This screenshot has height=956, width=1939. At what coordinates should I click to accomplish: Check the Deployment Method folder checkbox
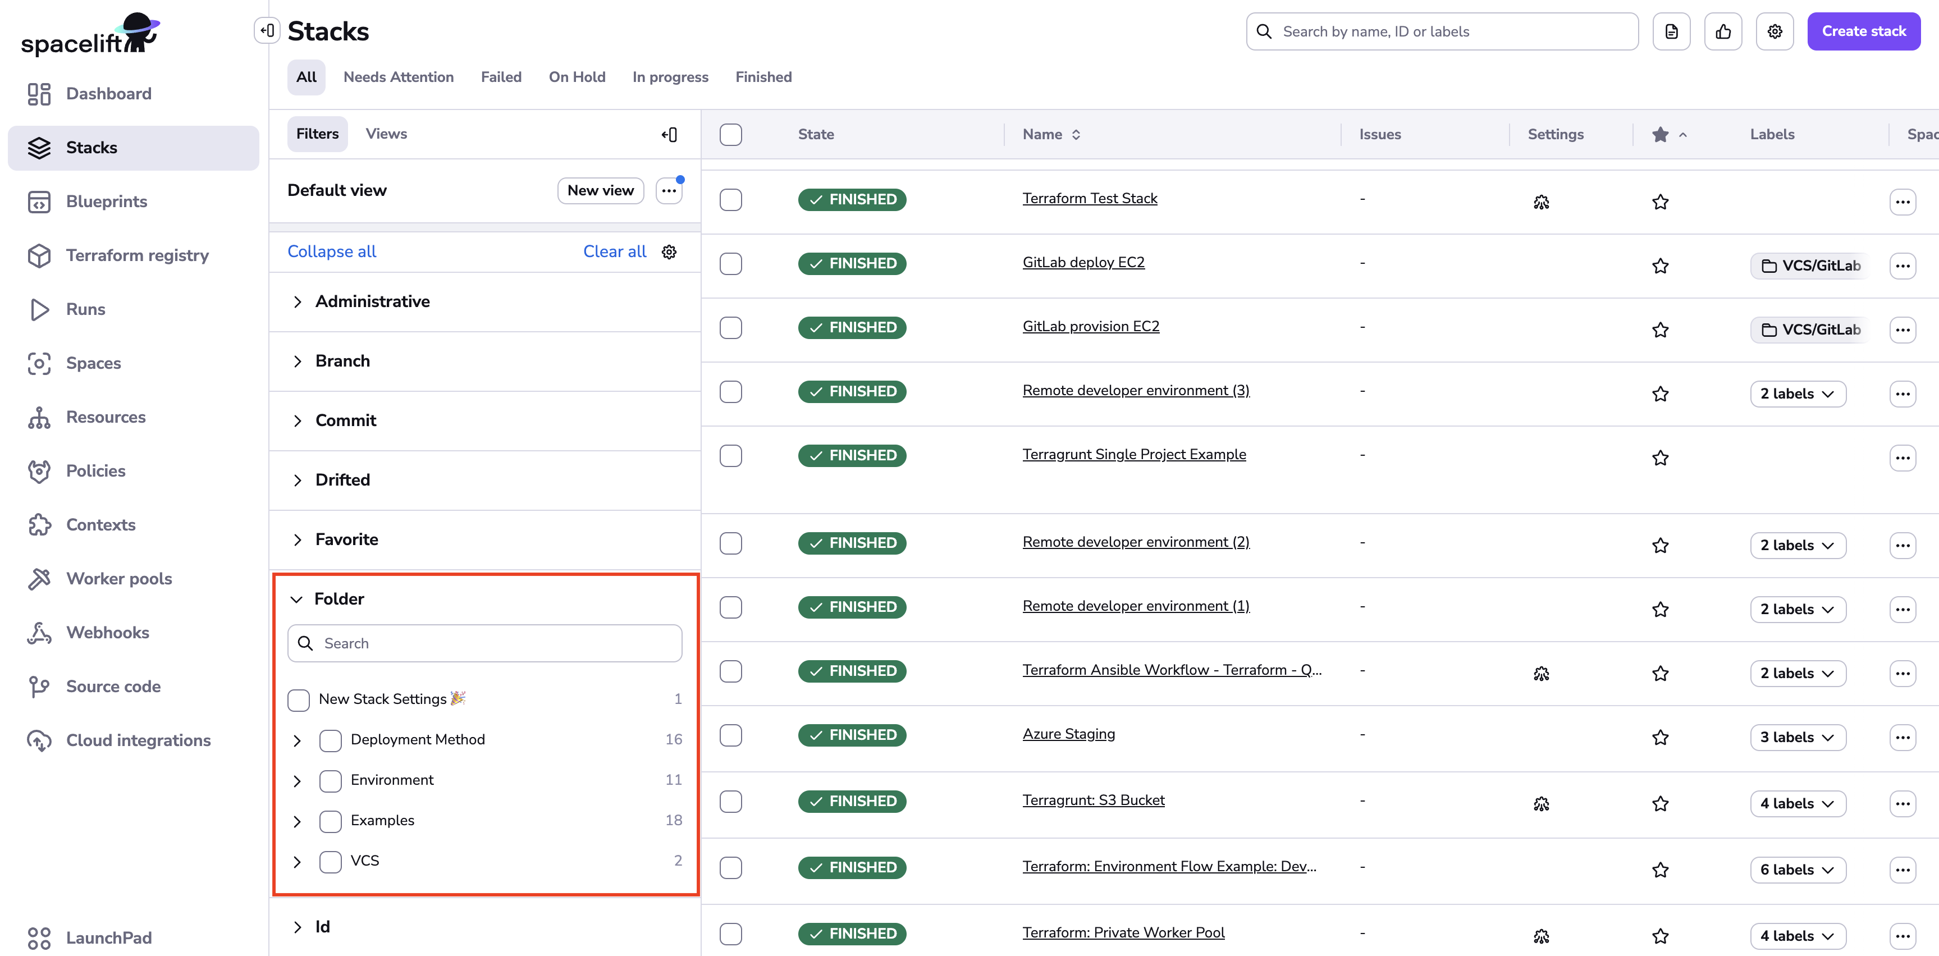tap(331, 740)
